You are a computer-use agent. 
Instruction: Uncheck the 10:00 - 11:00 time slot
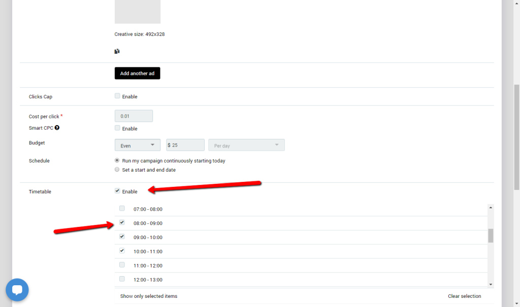(122, 251)
